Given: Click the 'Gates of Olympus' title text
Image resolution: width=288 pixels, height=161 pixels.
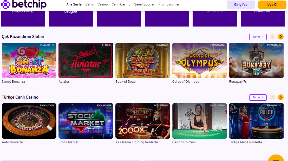Looking at the screenshot, I should pos(186,82).
